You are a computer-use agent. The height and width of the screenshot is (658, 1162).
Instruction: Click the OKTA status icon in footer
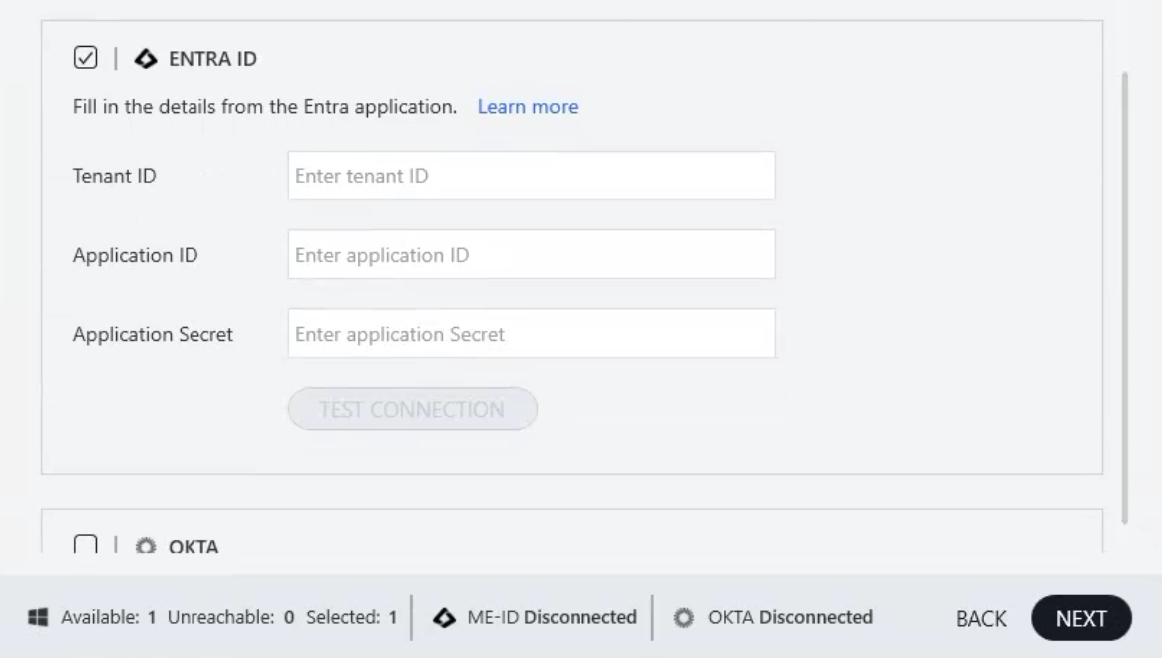[684, 617]
